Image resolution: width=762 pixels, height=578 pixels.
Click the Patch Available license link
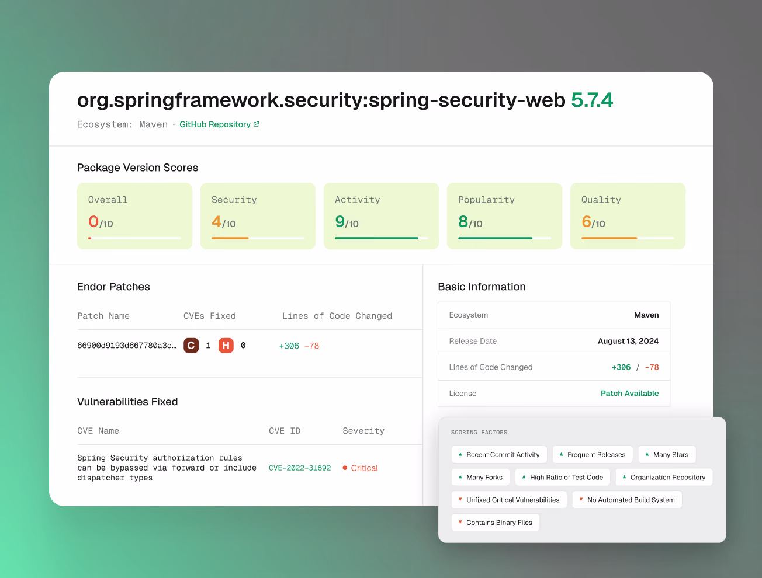click(x=629, y=394)
